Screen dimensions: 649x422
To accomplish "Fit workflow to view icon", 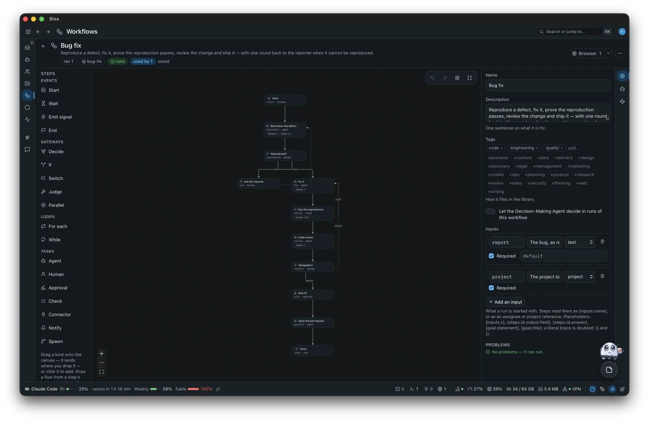I will click(x=102, y=372).
